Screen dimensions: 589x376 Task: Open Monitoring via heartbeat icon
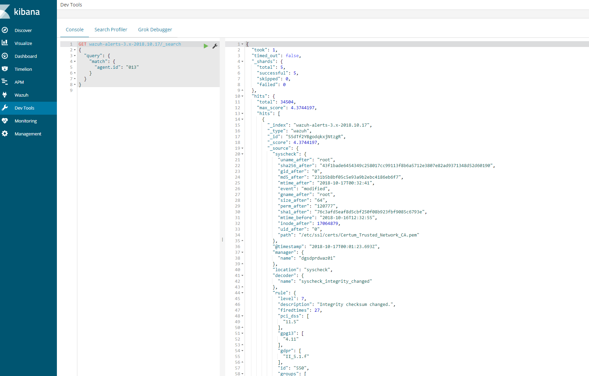coord(5,120)
